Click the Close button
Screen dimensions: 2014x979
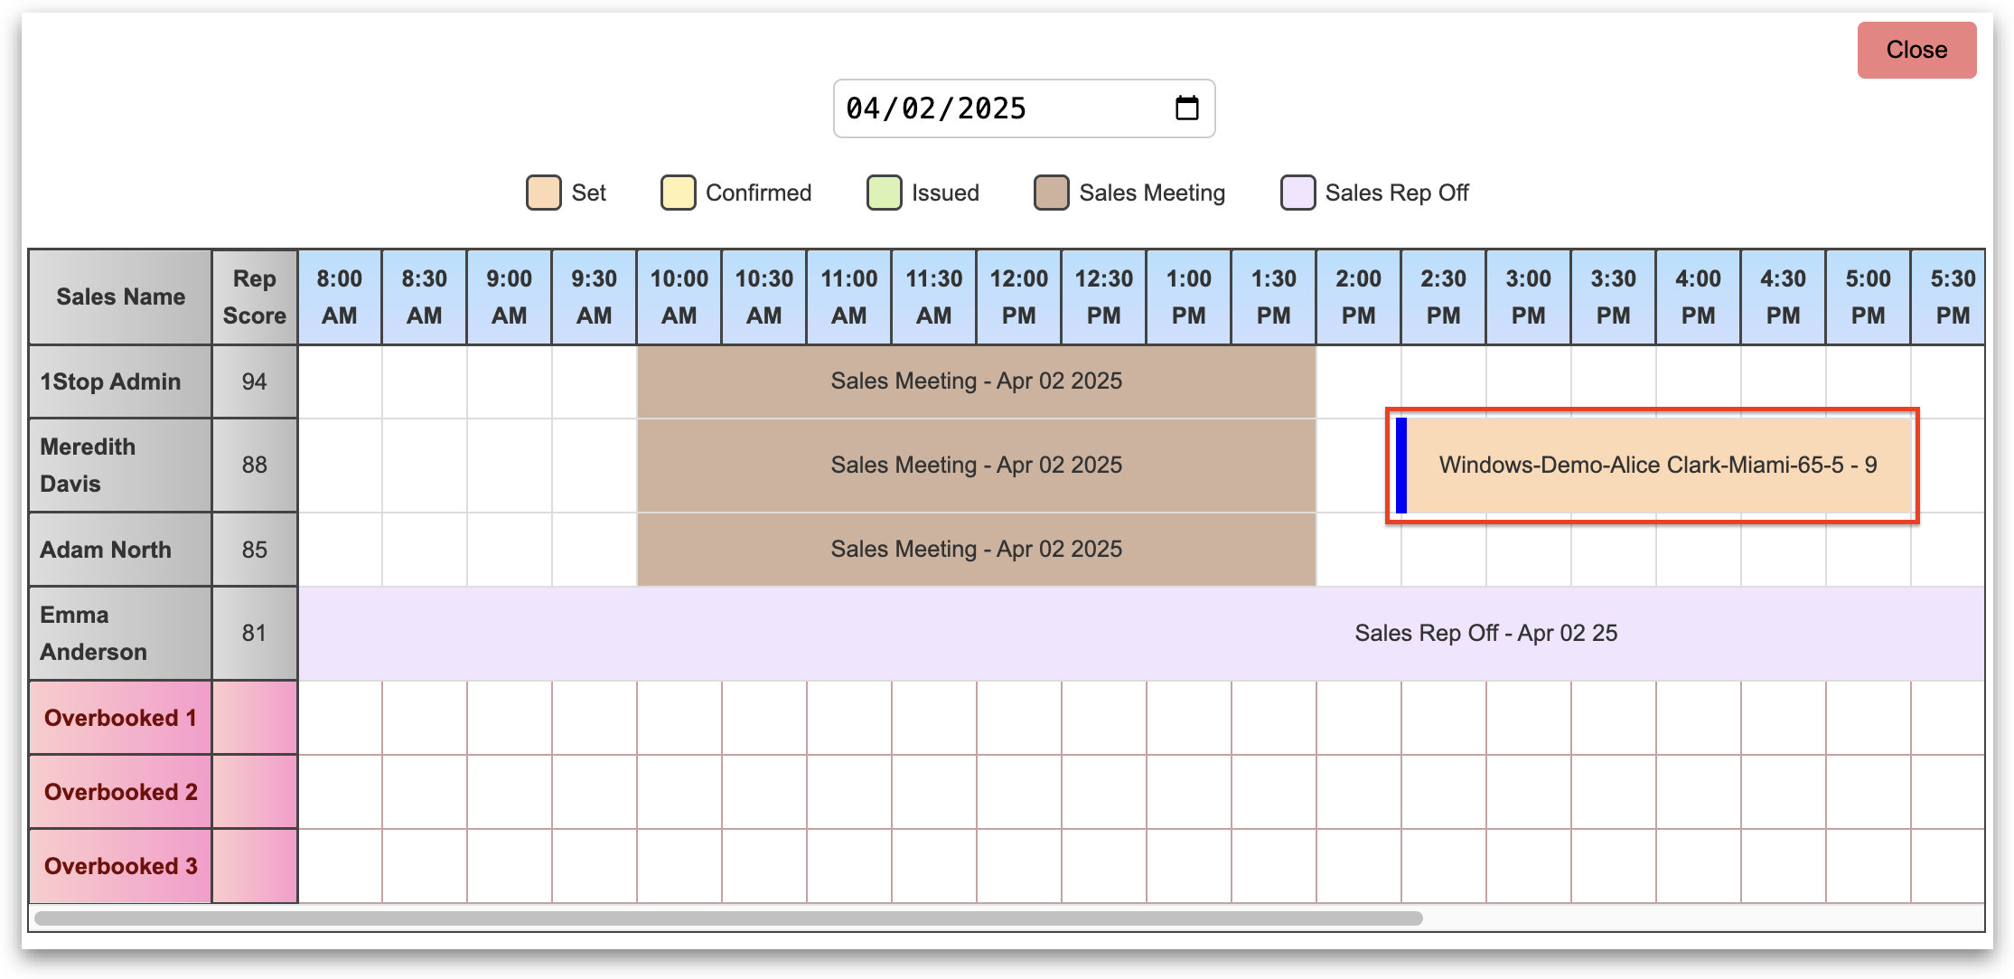pyautogui.click(x=1916, y=51)
